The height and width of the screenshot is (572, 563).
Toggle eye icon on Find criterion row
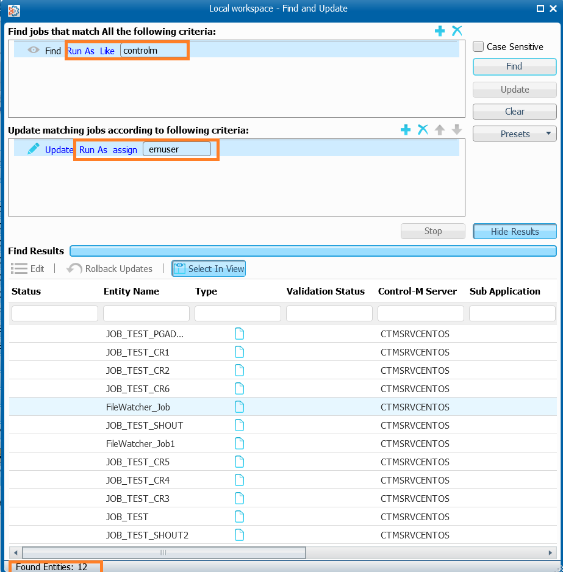pyautogui.click(x=33, y=50)
